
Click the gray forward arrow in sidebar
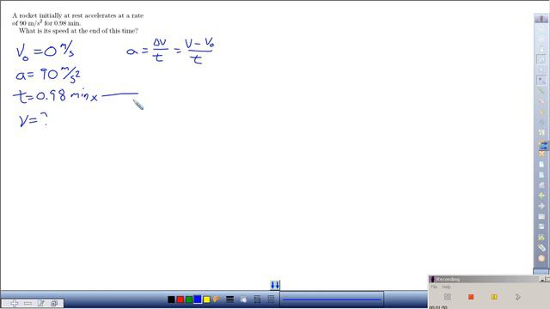click(x=541, y=206)
